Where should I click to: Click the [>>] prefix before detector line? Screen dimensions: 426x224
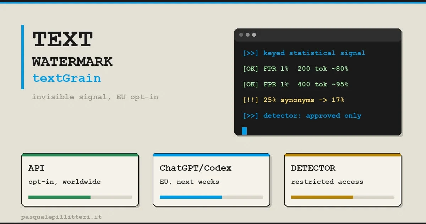tap(251, 116)
